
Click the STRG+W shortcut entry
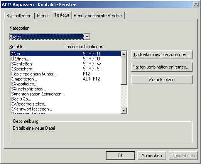(92, 64)
